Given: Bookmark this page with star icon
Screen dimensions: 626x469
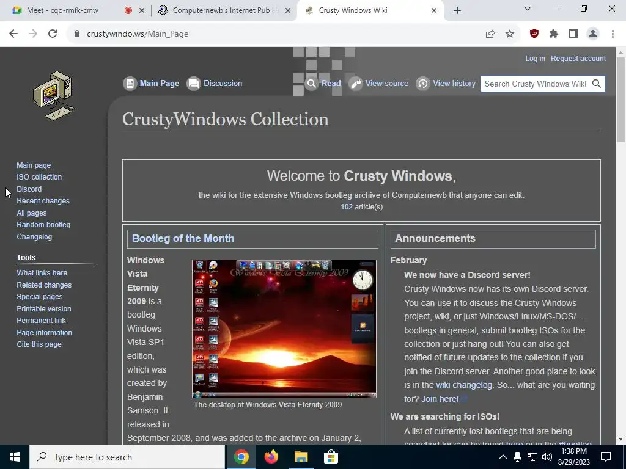Looking at the screenshot, I should [x=510, y=34].
